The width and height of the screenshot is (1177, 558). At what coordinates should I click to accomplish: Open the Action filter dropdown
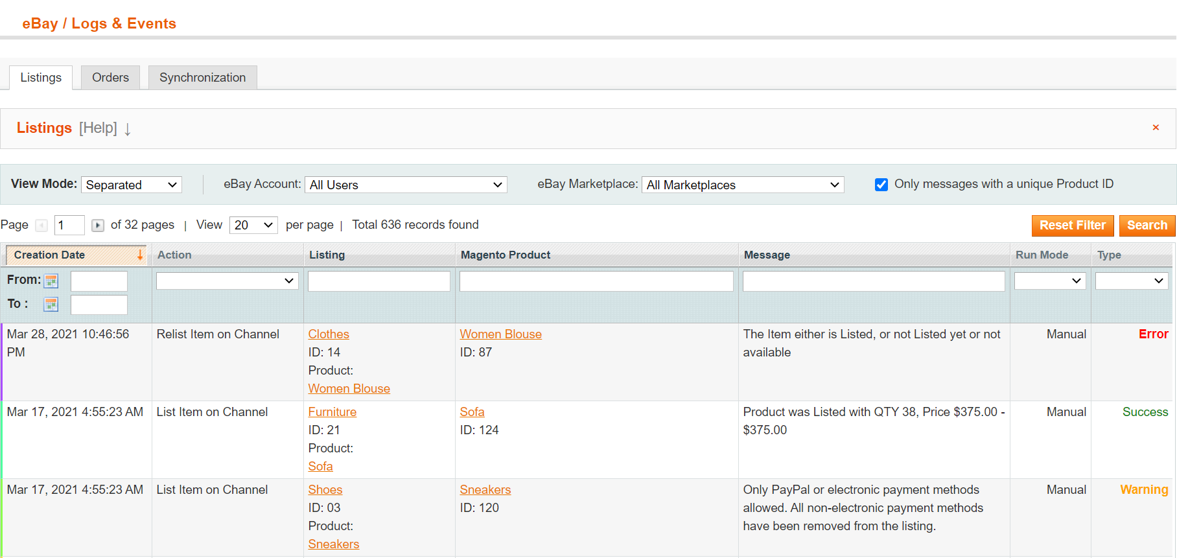point(227,281)
